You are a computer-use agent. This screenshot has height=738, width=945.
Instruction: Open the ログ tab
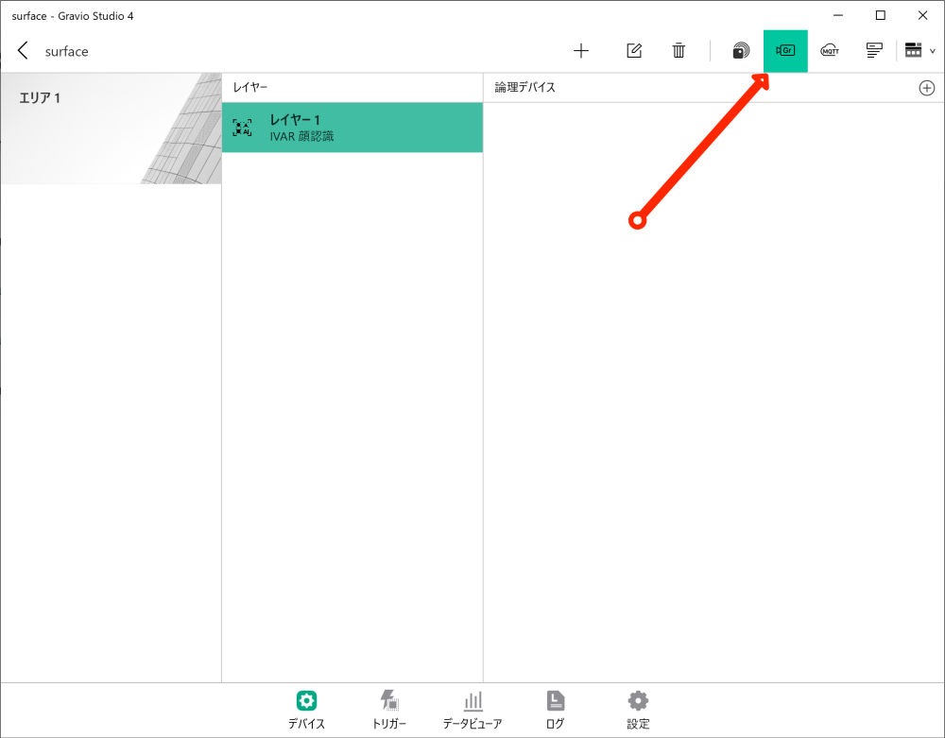click(555, 710)
